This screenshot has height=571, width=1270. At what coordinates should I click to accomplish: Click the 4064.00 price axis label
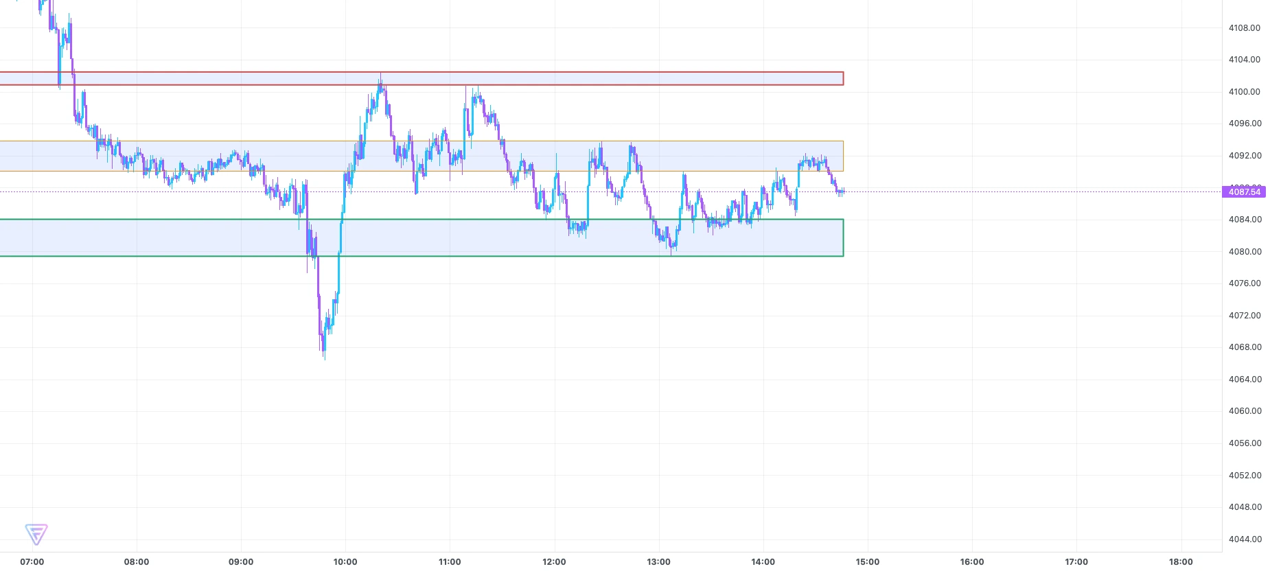tap(1245, 380)
